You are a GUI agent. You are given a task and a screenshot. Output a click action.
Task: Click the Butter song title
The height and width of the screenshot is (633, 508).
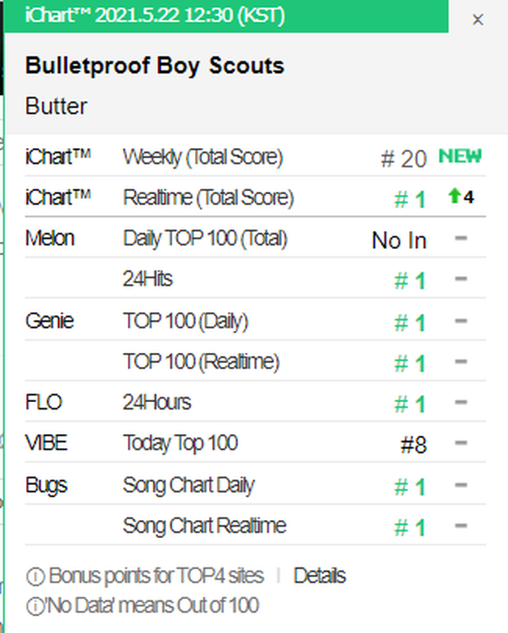(x=57, y=106)
